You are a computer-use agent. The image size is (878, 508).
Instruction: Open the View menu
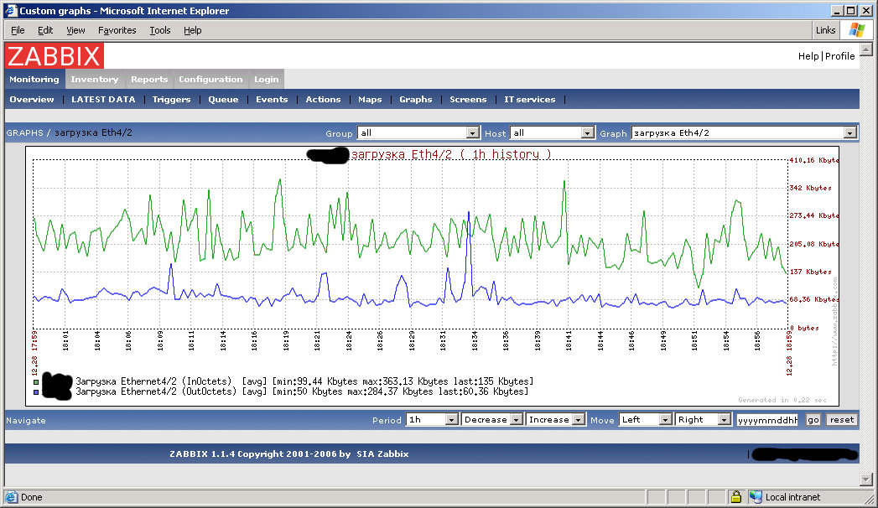75,30
